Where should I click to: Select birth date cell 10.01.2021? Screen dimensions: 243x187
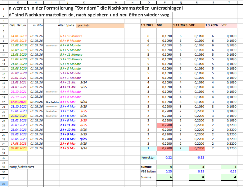pyautogui.click(x=19, y=78)
